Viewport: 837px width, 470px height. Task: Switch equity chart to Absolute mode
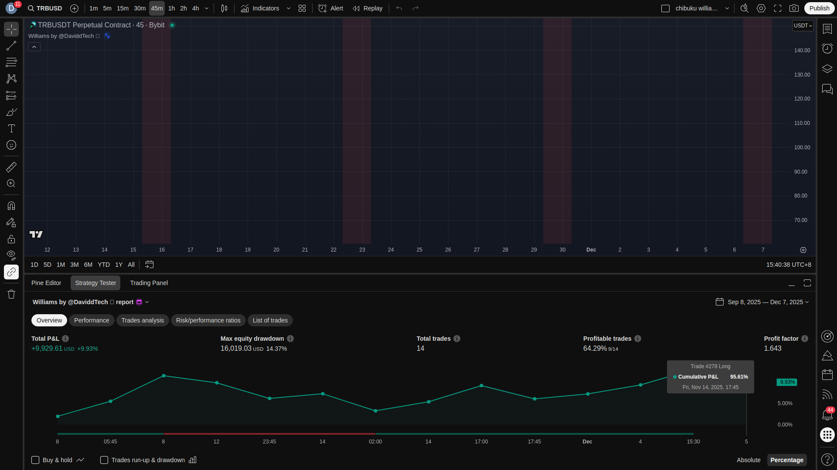(748, 460)
